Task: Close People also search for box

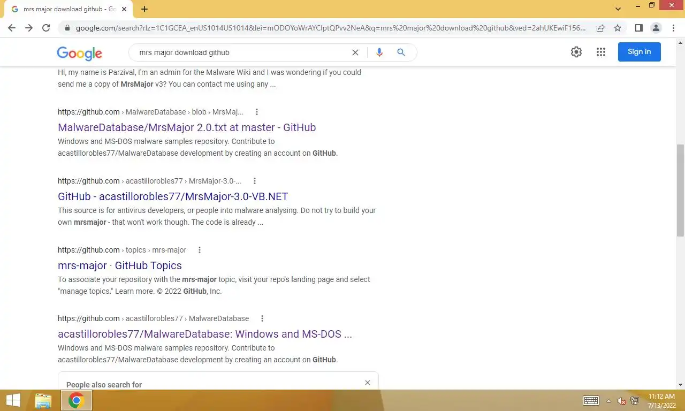Action: (x=368, y=383)
